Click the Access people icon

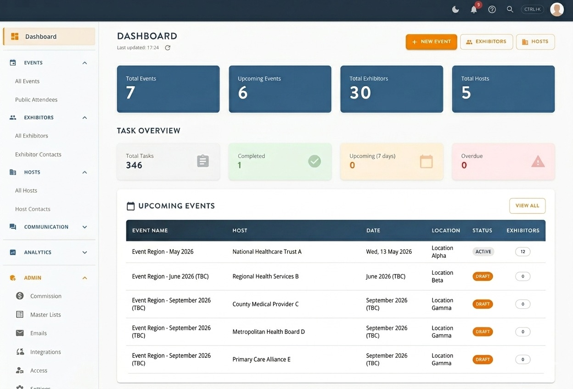(x=19, y=370)
